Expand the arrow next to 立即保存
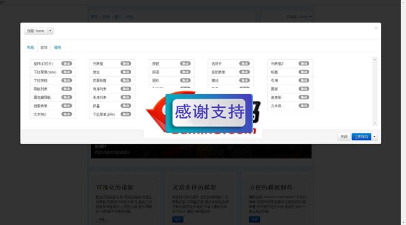This screenshot has width=406, height=225. [374, 136]
